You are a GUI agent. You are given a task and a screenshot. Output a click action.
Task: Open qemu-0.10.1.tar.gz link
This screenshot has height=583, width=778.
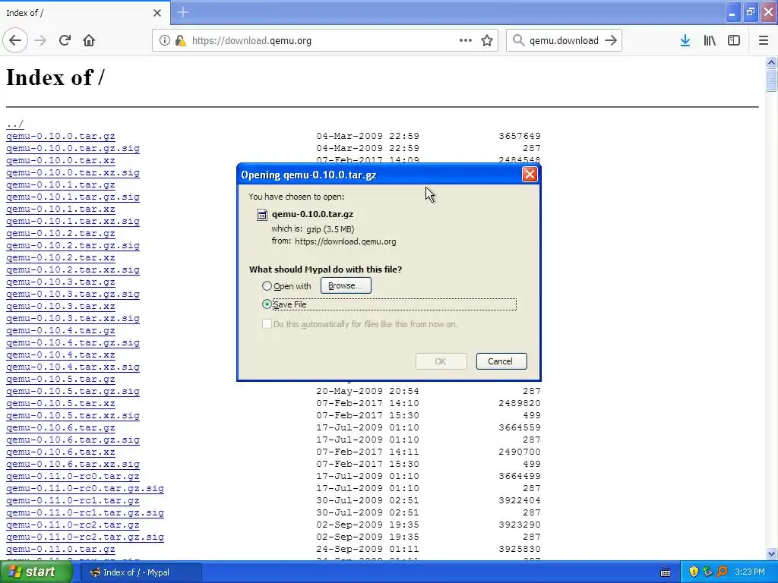click(61, 184)
